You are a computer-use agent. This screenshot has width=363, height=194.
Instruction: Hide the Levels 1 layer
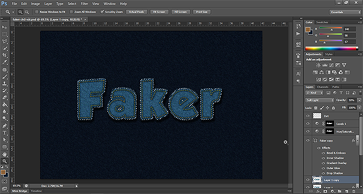point(308,123)
